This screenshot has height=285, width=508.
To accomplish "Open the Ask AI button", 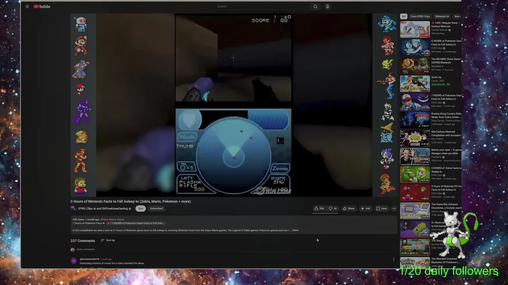I will click(x=365, y=209).
